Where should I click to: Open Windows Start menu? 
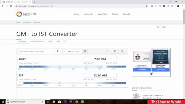(3, 102)
